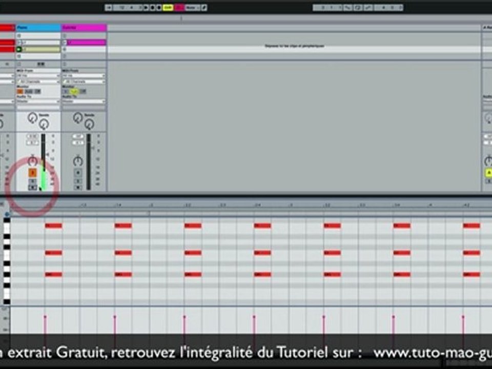Toggle the pencil Draw Mode button

204,7
